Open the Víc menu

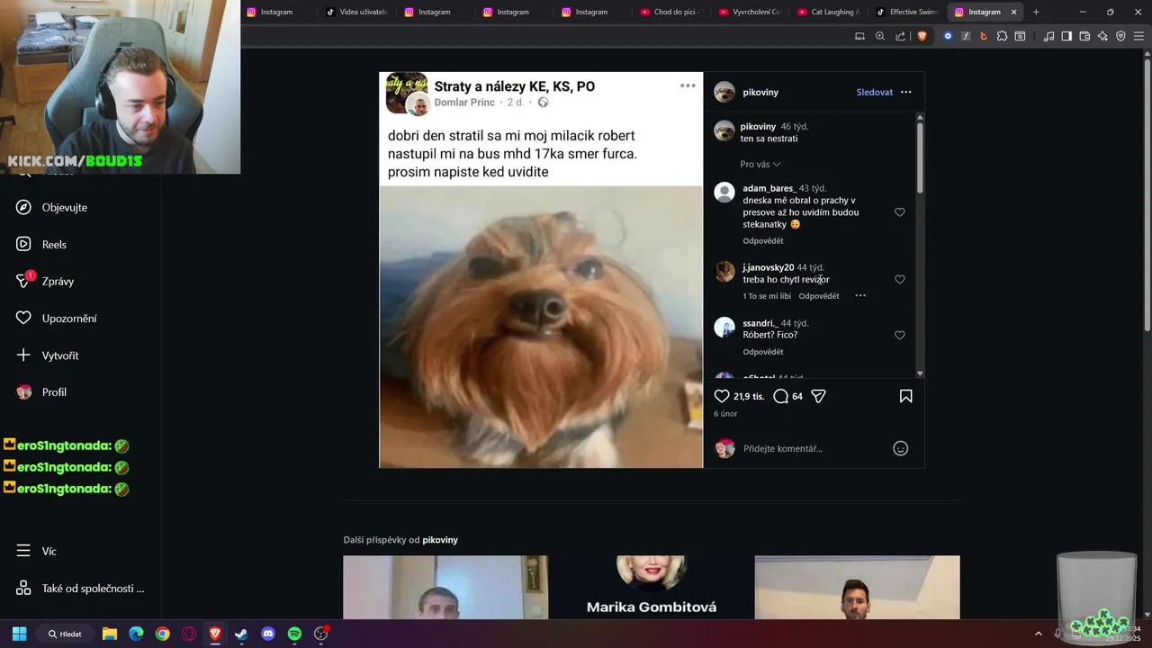36,551
